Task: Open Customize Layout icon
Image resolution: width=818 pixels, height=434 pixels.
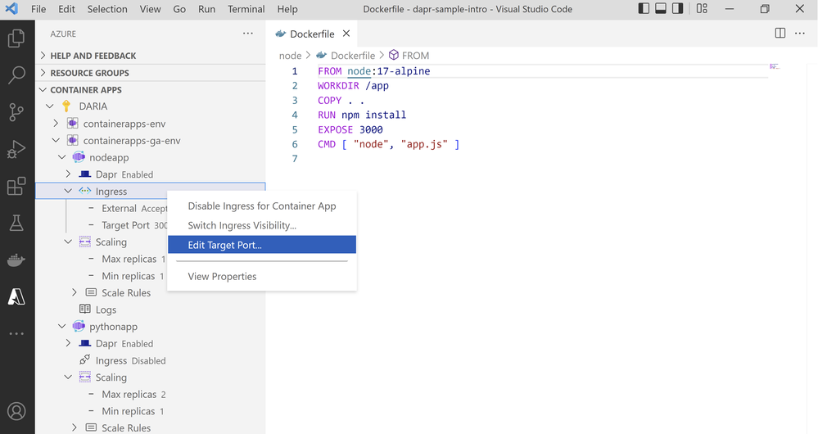Action: [702, 9]
